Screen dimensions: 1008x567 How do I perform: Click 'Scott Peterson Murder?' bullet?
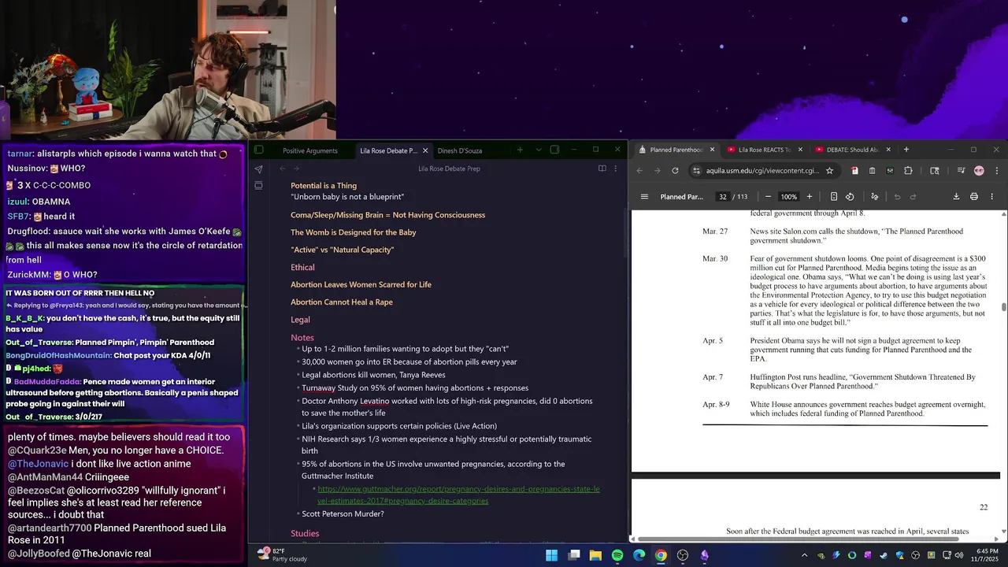coord(343,514)
